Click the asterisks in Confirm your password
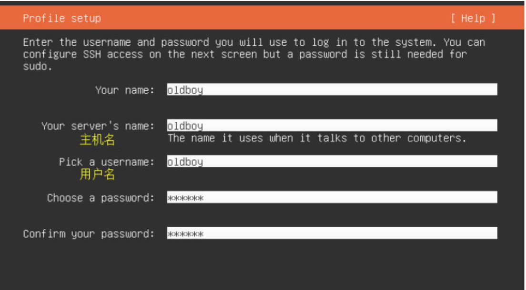 [x=185, y=234]
